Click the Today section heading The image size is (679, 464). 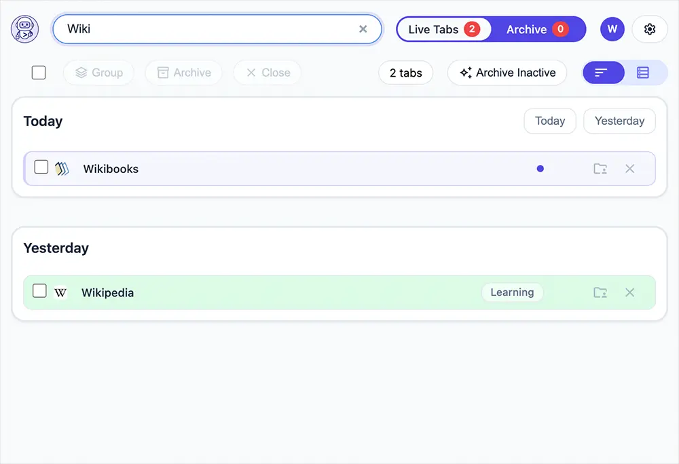pyautogui.click(x=43, y=121)
